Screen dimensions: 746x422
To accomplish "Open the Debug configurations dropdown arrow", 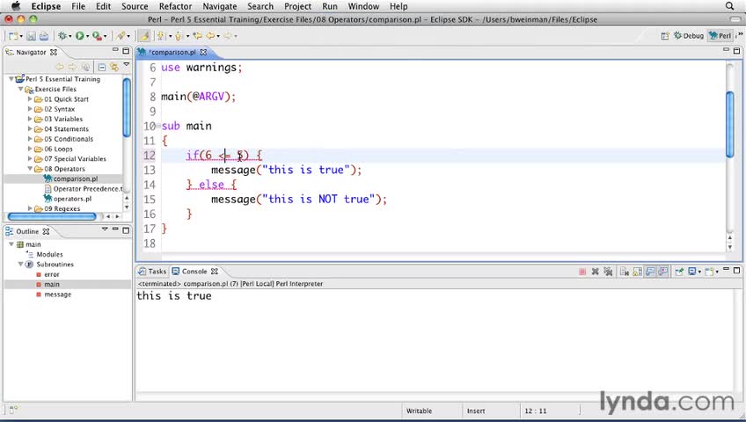I will pos(70,36).
